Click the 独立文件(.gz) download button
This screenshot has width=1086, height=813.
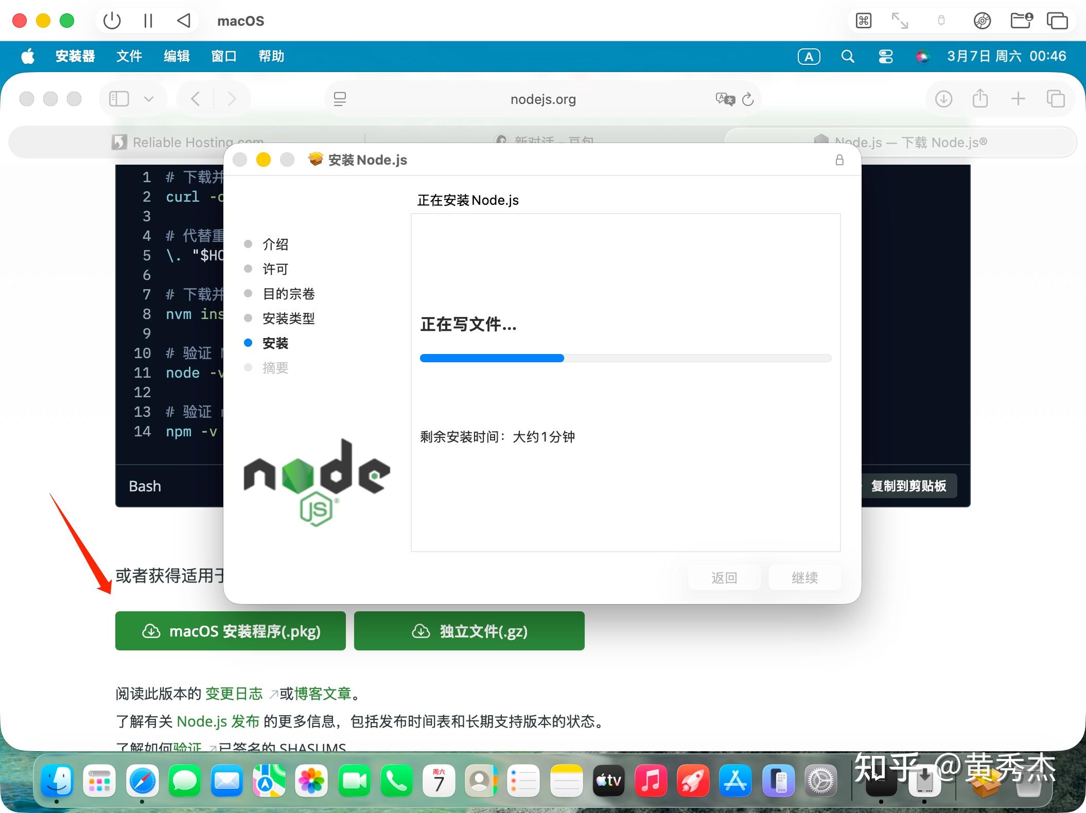pyautogui.click(x=469, y=631)
